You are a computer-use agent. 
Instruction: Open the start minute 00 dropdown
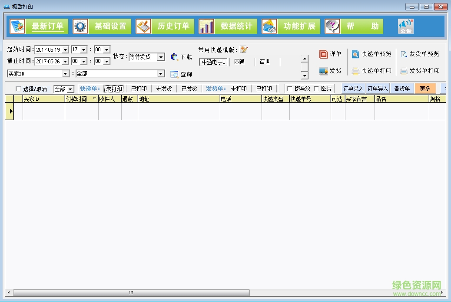coord(107,50)
